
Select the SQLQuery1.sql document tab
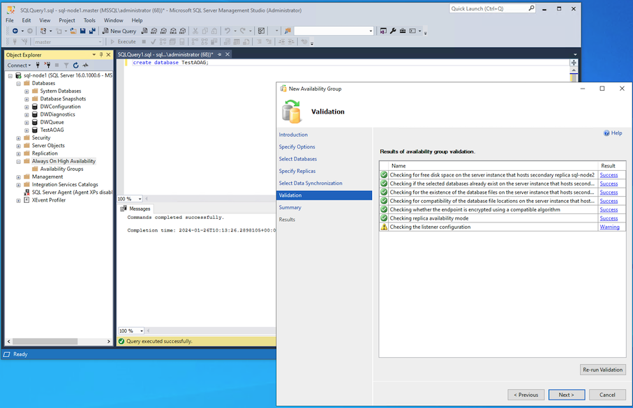point(165,54)
